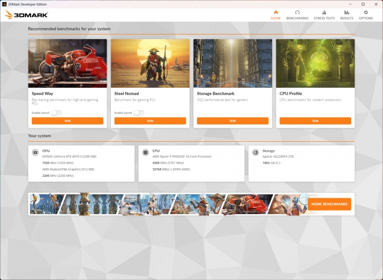The width and height of the screenshot is (383, 280).
Task: Run the Speed Way benchmark
Action: [67, 121]
